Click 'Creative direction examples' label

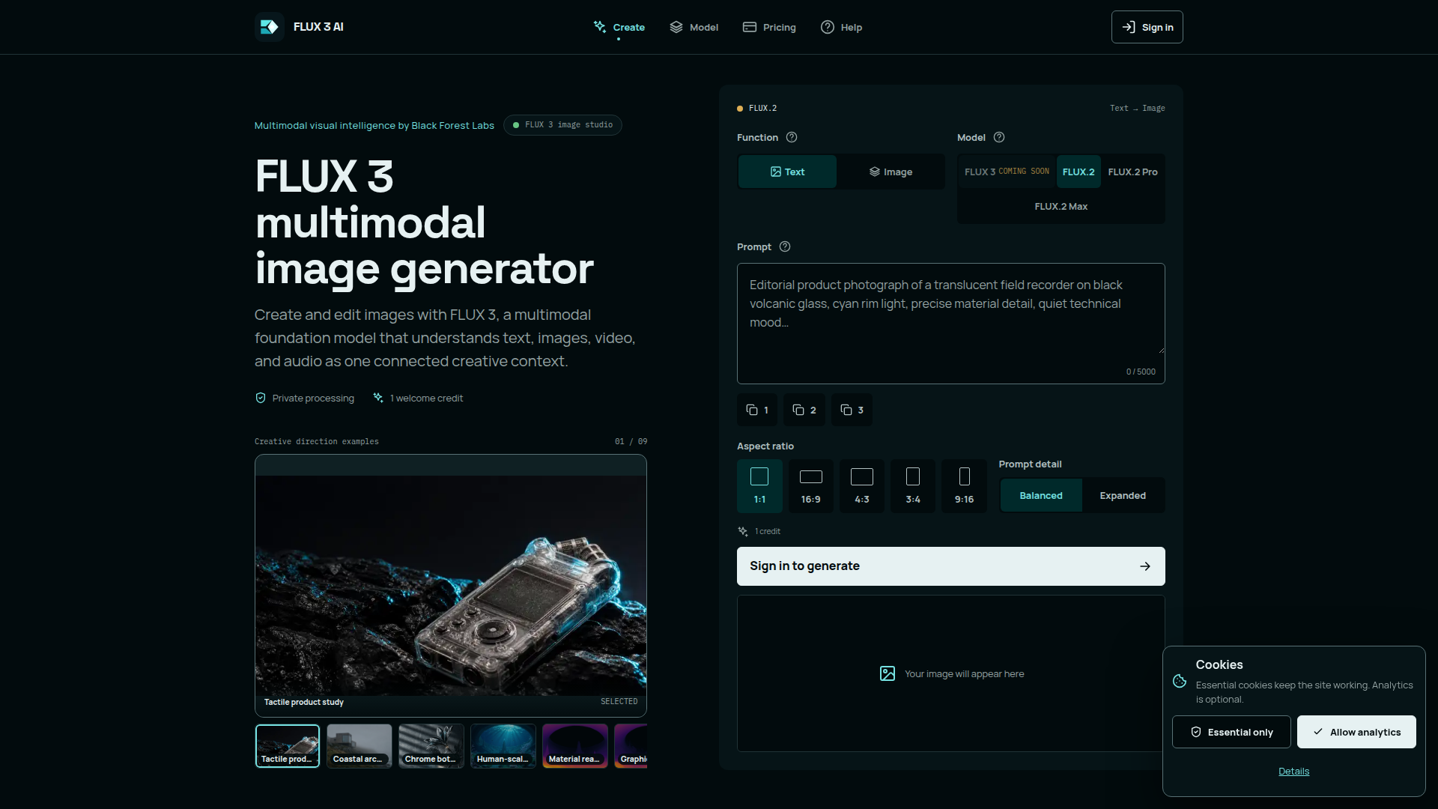[316, 441]
